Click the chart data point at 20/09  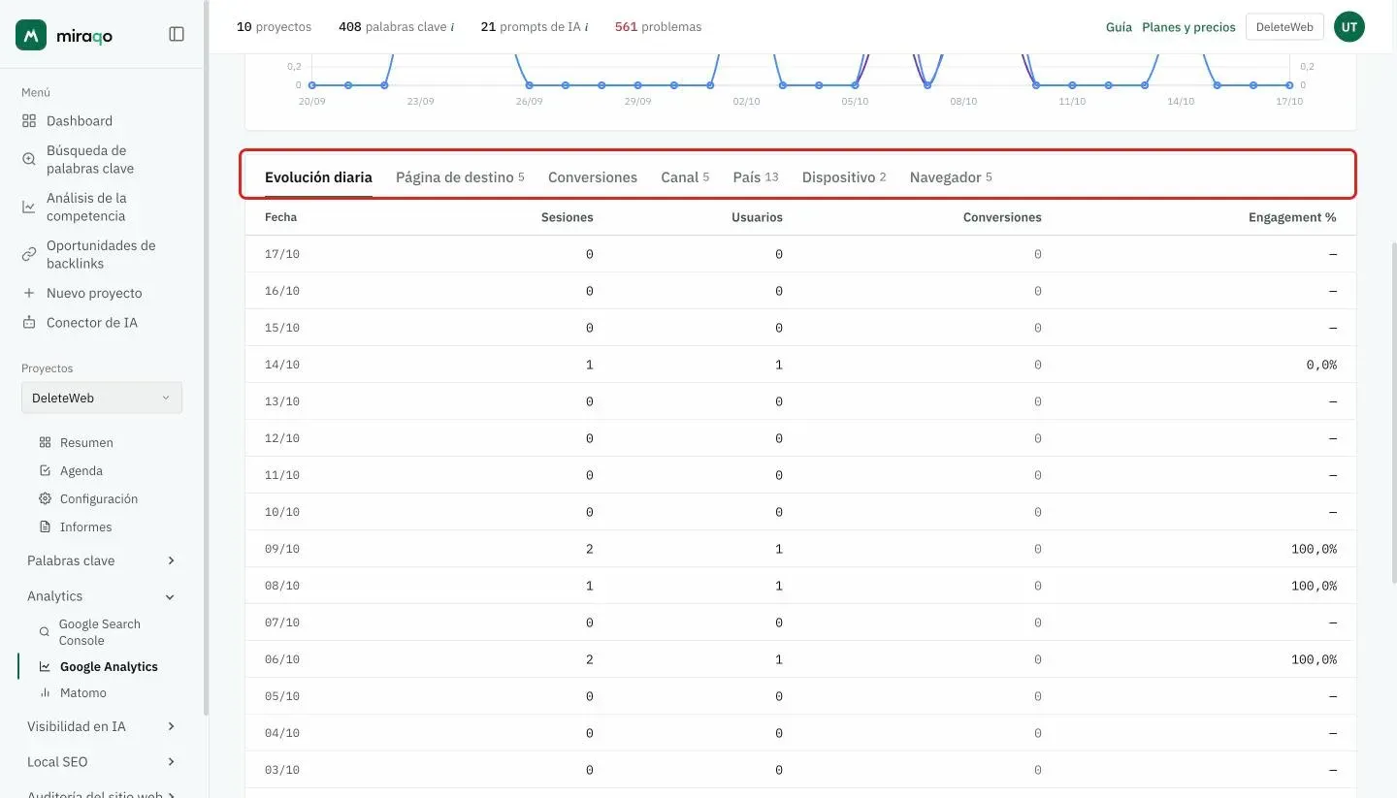(x=312, y=85)
